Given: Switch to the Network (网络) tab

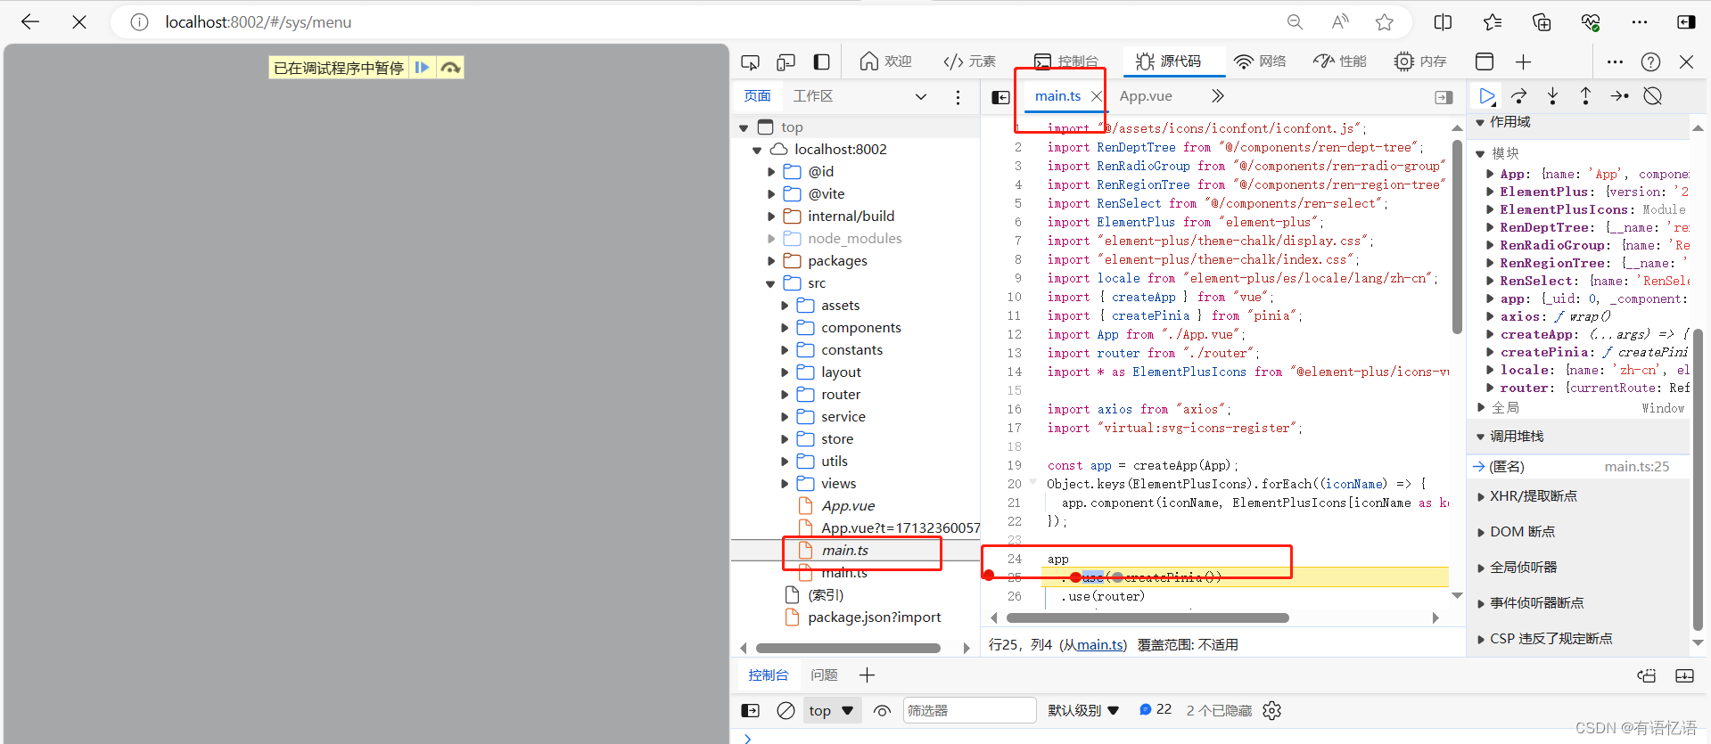Looking at the screenshot, I should pyautogui.click(x=1260, y=61).
